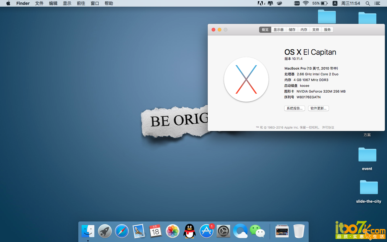The image size is (387, 242).
Task: Open the 帮助 menu
Action: tap(109, 3)
